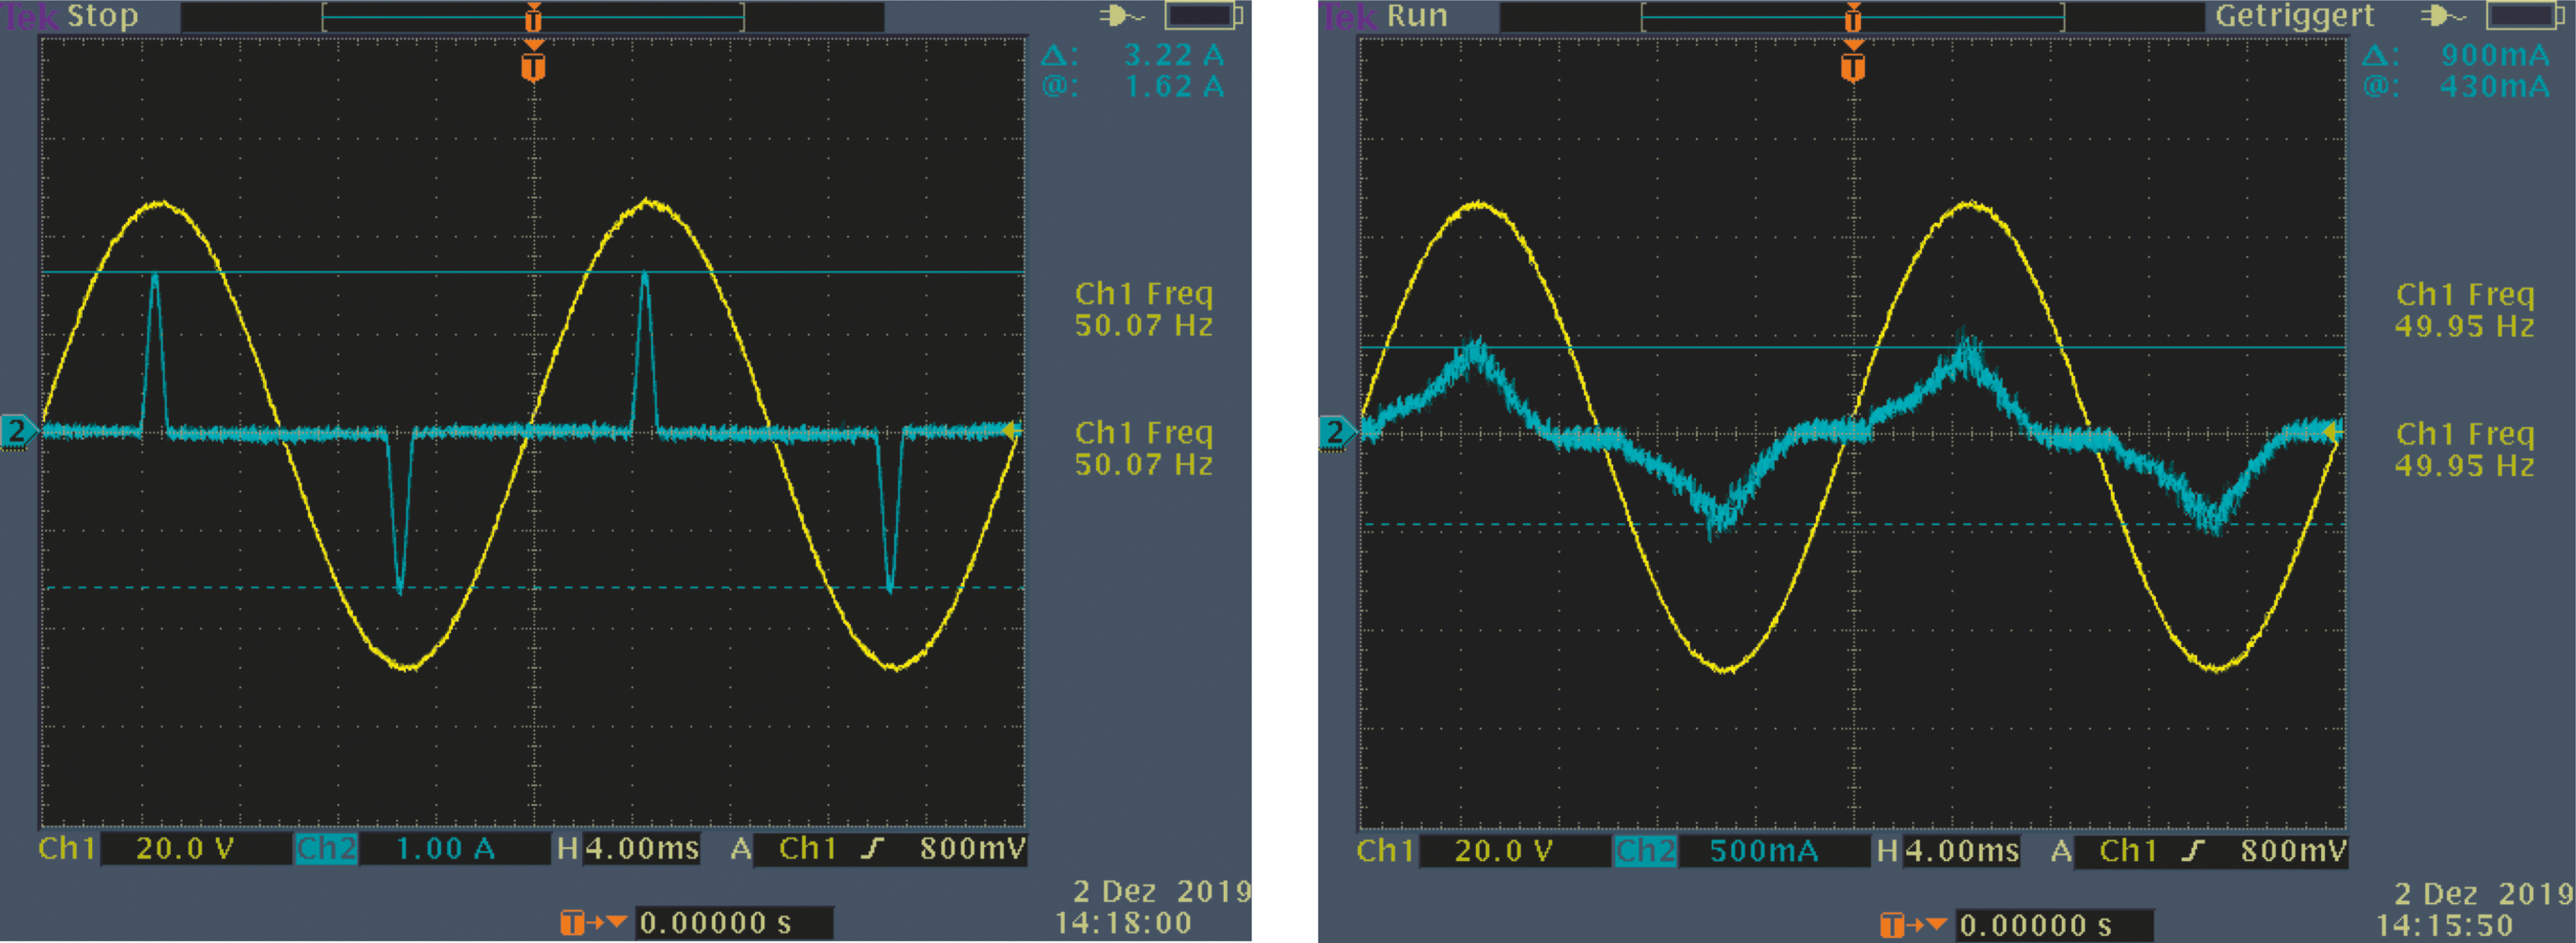Click the 1.00 A vertical scale readout
Image resolution: width=2576 pixels, height=943 pixels.
pyautogui.click(x=445, y=849)
